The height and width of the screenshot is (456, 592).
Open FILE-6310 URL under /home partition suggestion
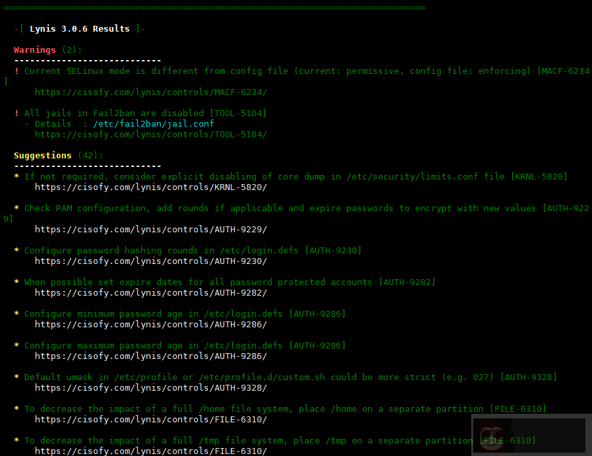pos(150,420)
